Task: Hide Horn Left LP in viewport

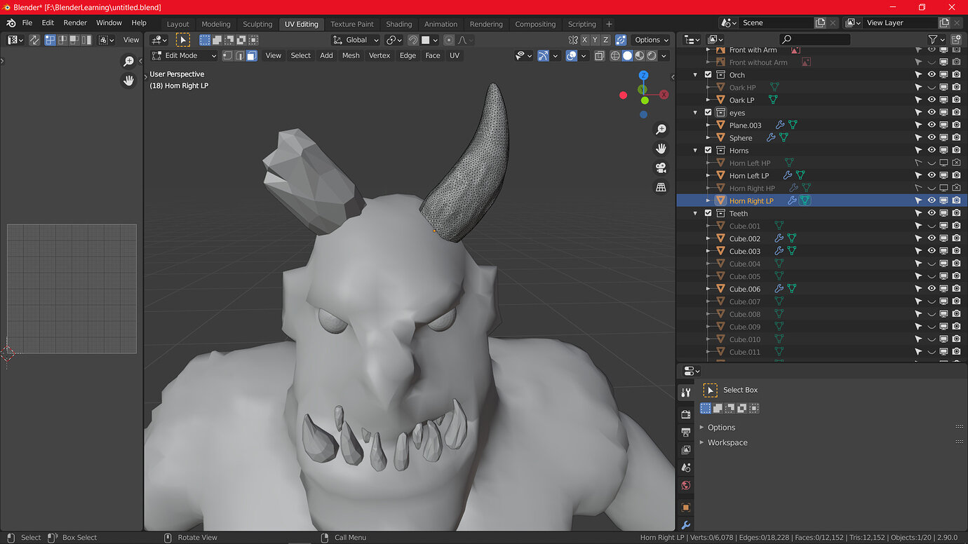Action: (932, 175)
